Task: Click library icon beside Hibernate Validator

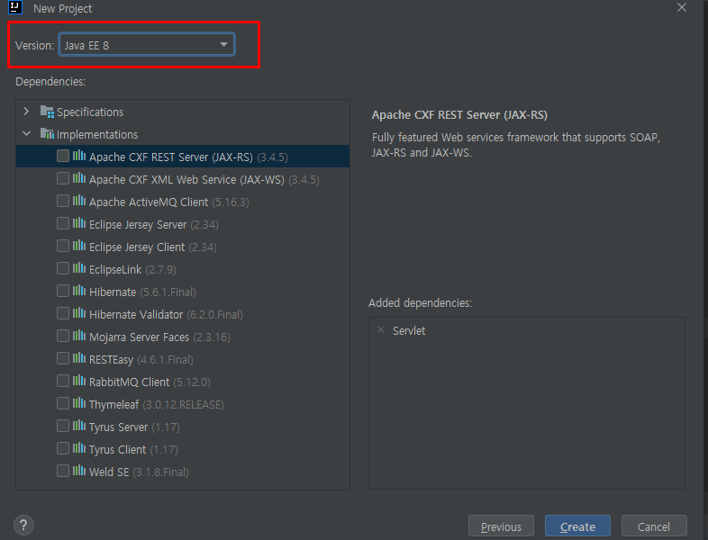Action: pos(79,313)
